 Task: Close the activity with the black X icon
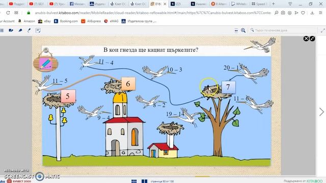tap(306, 39)
